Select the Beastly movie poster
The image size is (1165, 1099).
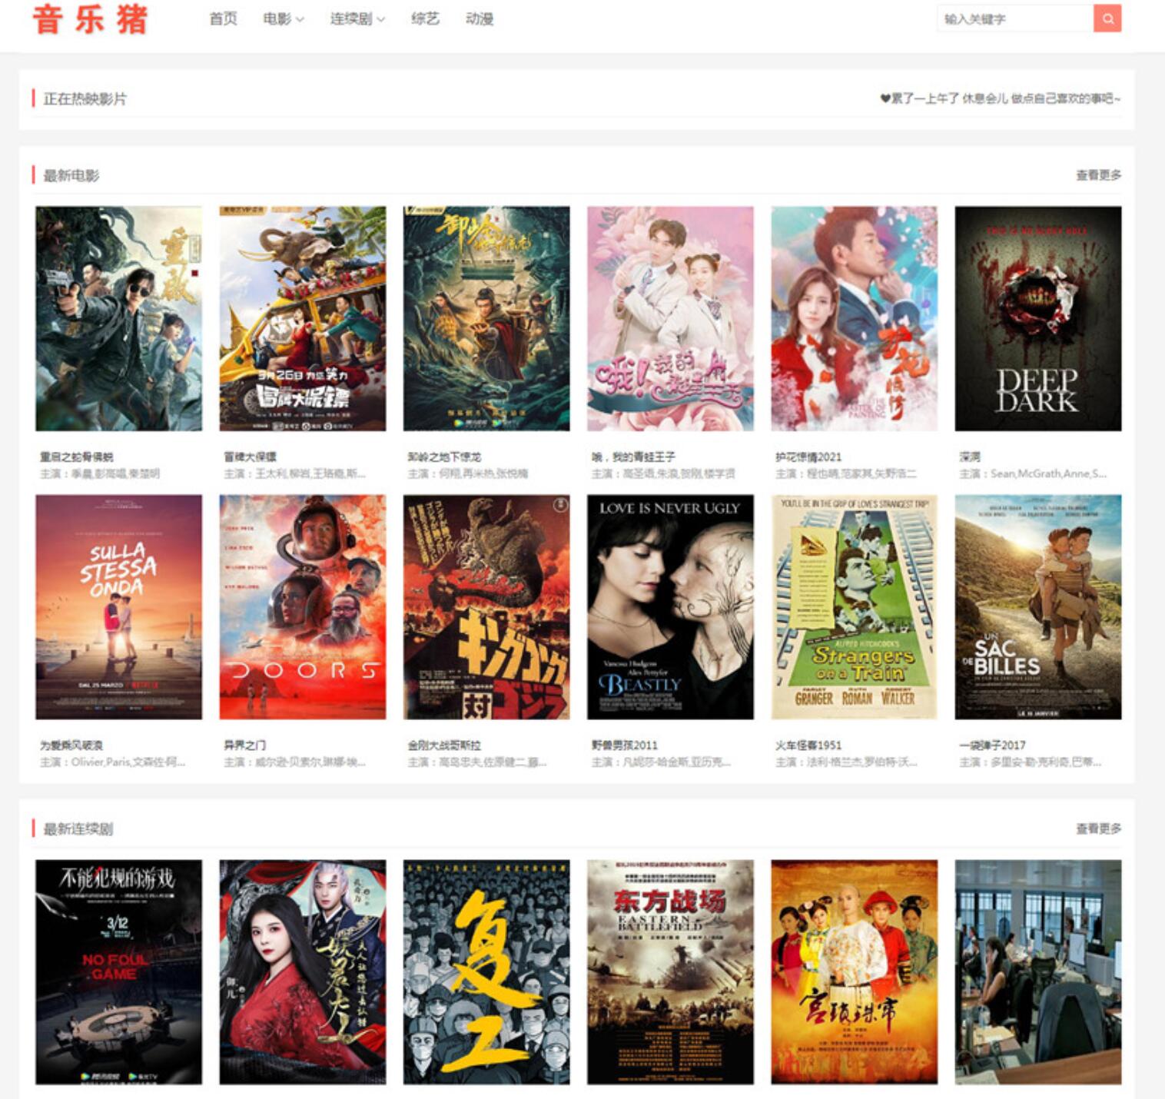(670, 606)
